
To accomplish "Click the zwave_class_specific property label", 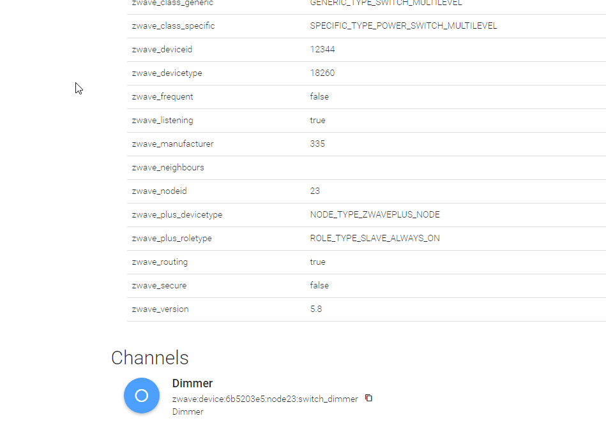I will 173,26.
